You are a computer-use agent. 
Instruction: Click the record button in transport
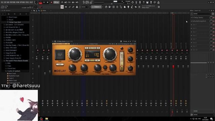point(51,2)
